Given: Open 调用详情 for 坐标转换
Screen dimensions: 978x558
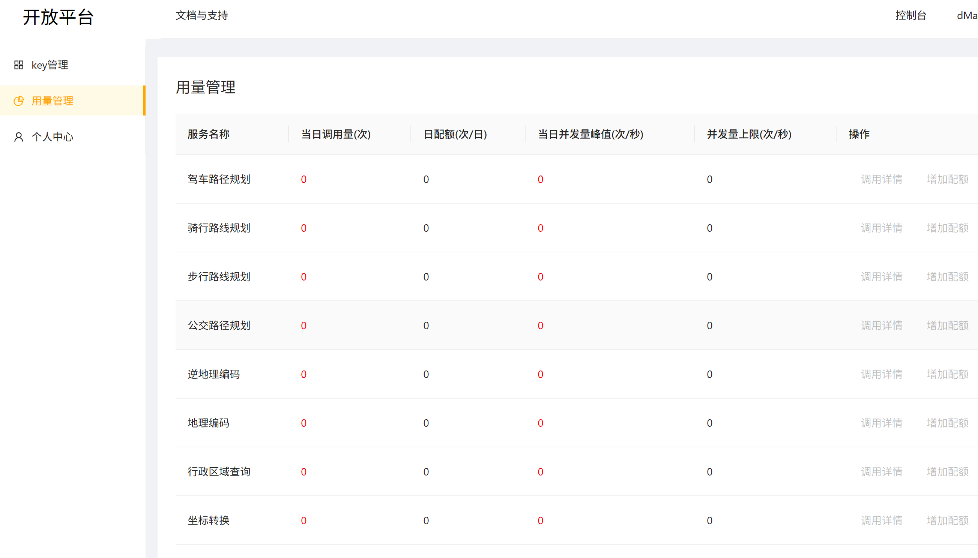Looking at the screenshot, I should click(881, 520).
